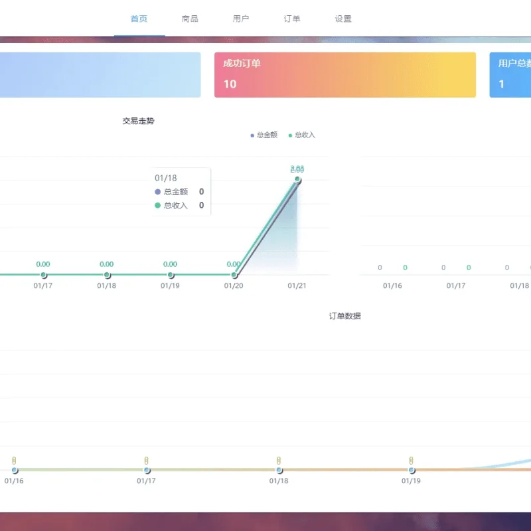Click the 01/17 point in 交易走势 chart

coord(43,275)
